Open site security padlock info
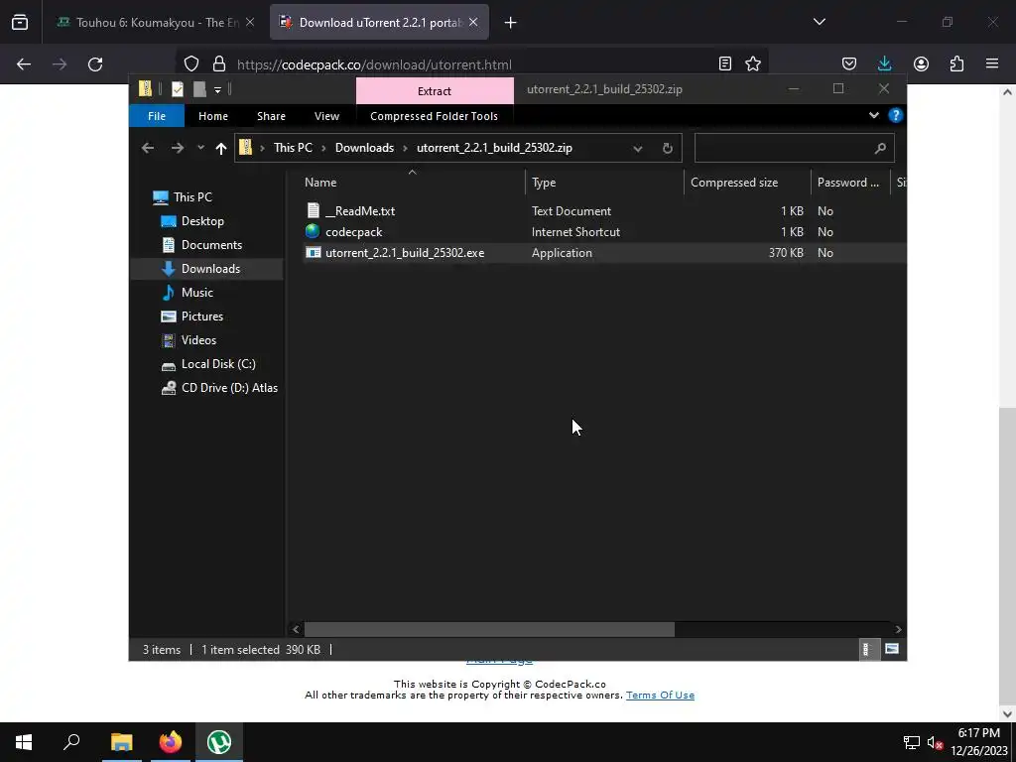 (x=219, y=64)
